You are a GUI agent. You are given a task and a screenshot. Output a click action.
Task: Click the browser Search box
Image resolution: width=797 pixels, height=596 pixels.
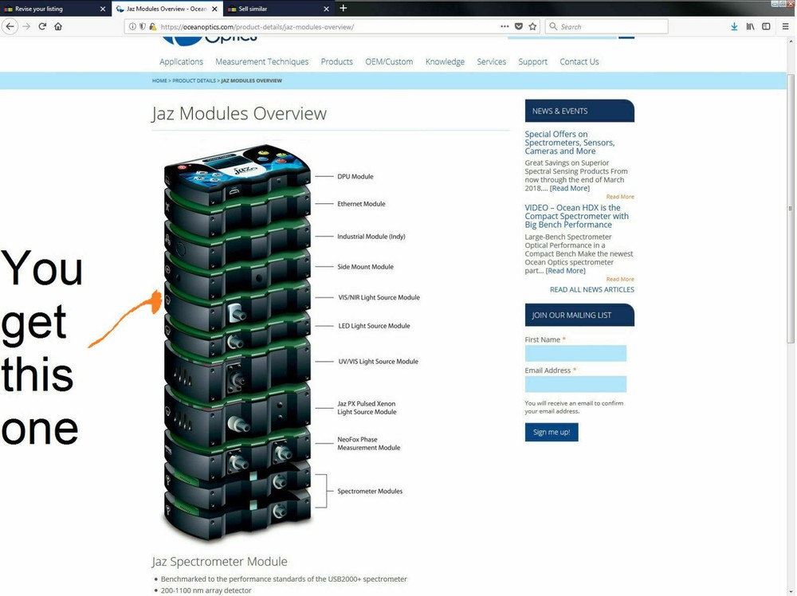[x=607, y=26]
